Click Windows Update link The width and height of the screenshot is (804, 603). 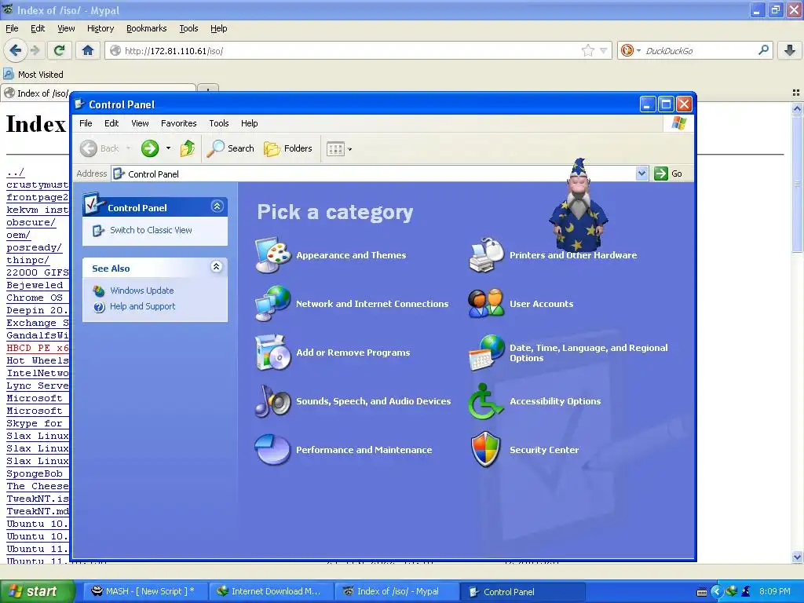pyautogui.click(x=142, y=291)
